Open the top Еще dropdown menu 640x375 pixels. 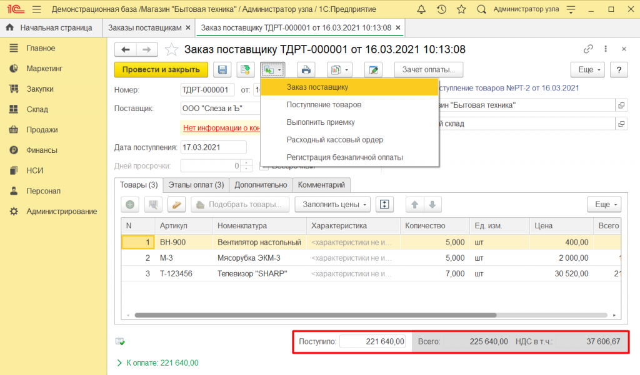(587, 70)
